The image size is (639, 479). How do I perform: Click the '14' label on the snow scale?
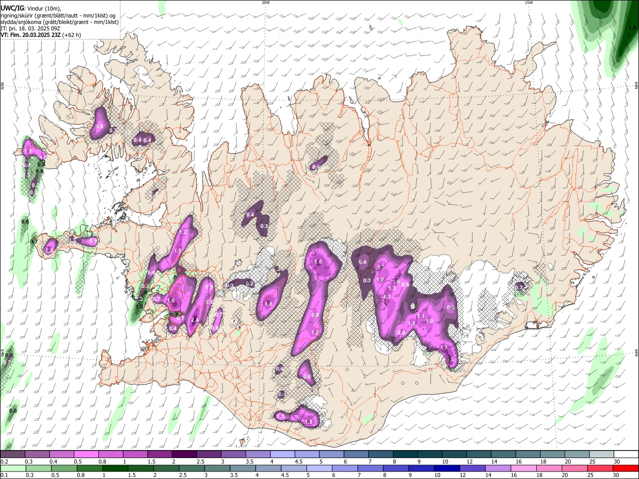pos(494,462)
